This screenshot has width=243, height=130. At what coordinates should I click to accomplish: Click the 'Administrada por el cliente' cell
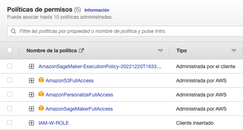coord(206,66)
